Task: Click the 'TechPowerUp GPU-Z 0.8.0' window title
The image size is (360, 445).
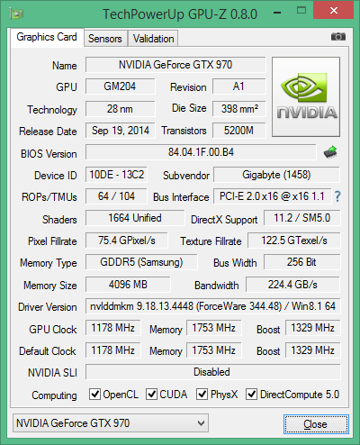Action: (x=180, y=14)
